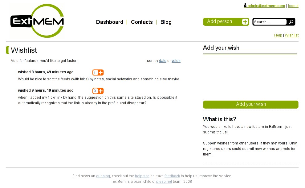Click the vote count showing 1
305x188 pixels.
(95, 73)
